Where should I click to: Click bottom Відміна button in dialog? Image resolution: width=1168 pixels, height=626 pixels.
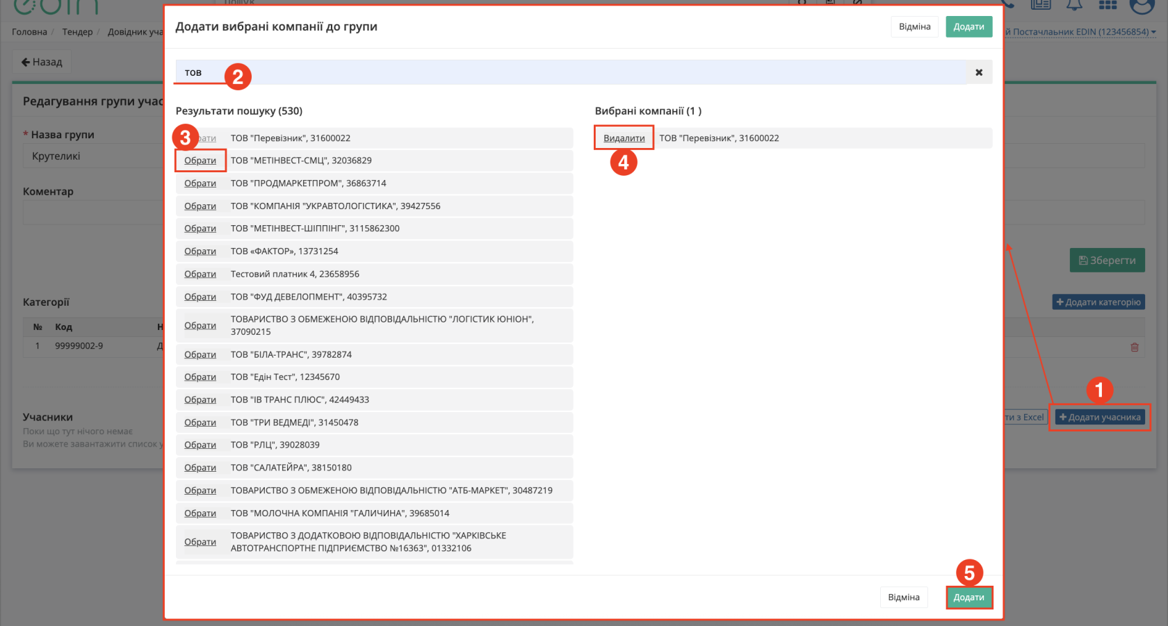pyautogui.click(x=904, y=598)
